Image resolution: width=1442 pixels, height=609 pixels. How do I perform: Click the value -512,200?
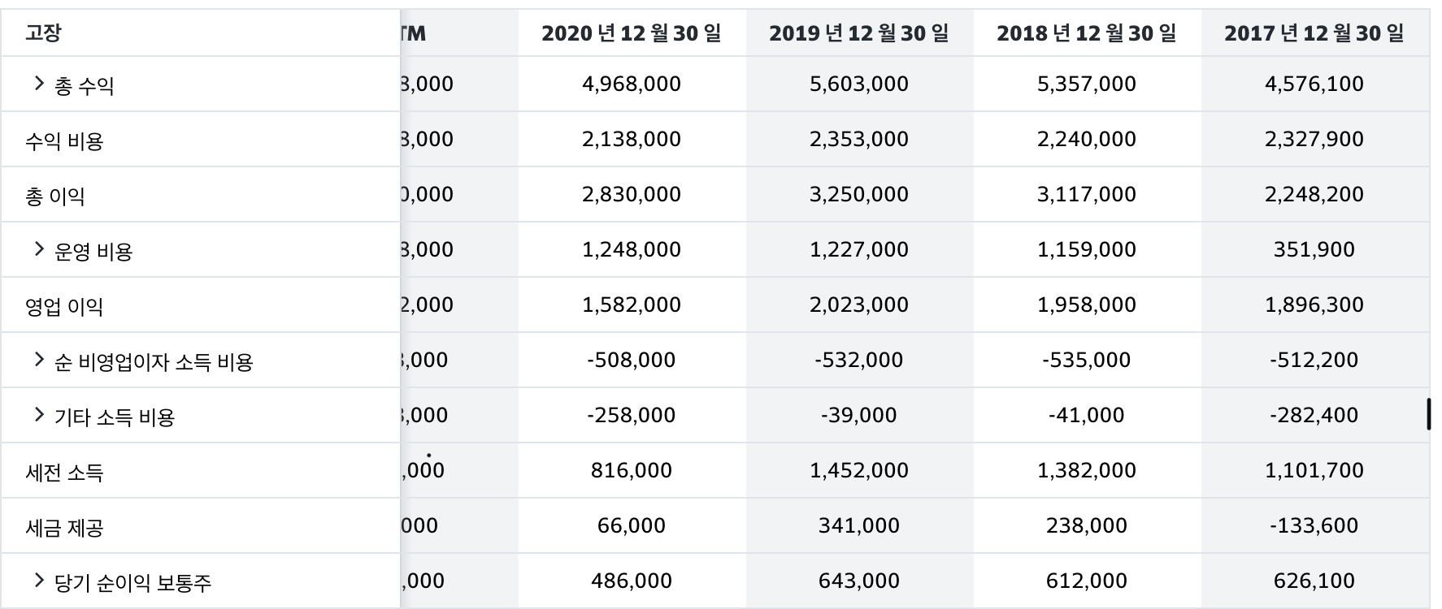(x=1314, y=360)
